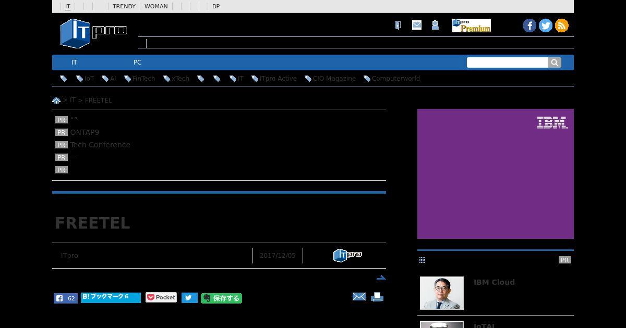Tweet the article with blue Twitter button
Viewport: 626px width, 328px height.
tap(189, 298)
